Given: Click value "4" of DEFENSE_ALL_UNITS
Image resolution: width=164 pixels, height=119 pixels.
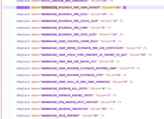Looking at the screenshot, I should click(104, 89).
